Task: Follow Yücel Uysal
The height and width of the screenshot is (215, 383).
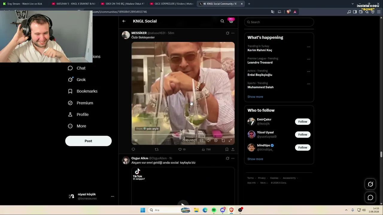Action: [x=303, y=135]
